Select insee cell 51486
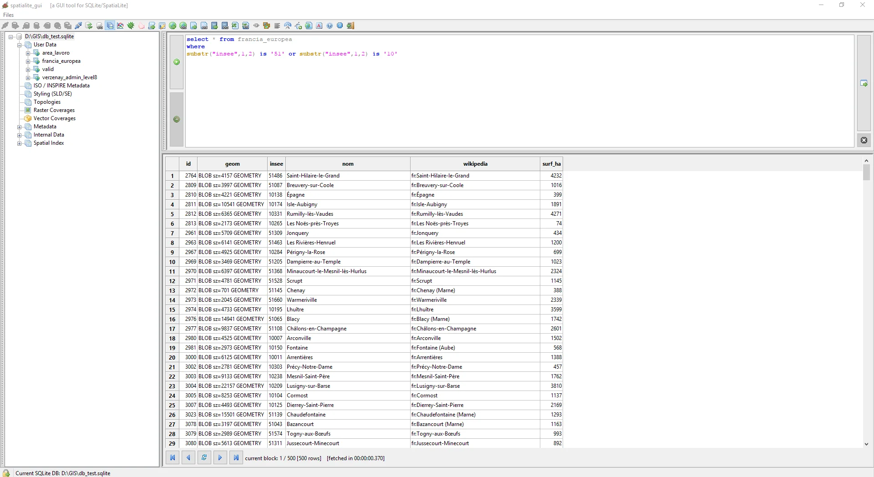The image size is (874, 477). pos(276,176)
